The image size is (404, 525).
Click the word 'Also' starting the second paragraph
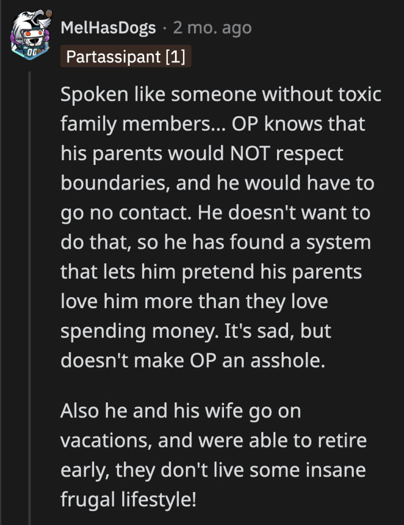tap(78, 411)
